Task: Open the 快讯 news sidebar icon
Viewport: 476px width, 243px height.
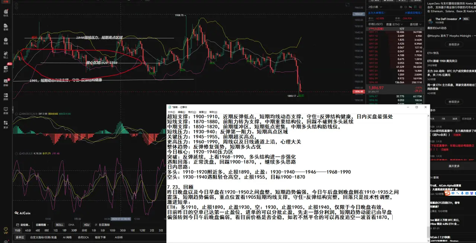Action: pyautogui.click(x=6, y=13)
